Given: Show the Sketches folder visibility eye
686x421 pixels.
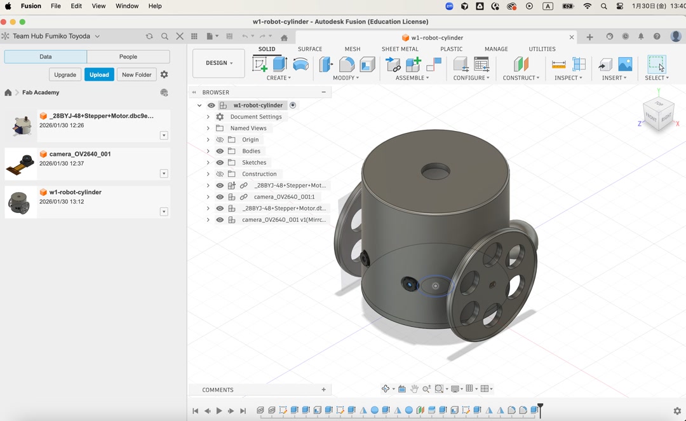Looking at the screenshot, I should point(219,162).
